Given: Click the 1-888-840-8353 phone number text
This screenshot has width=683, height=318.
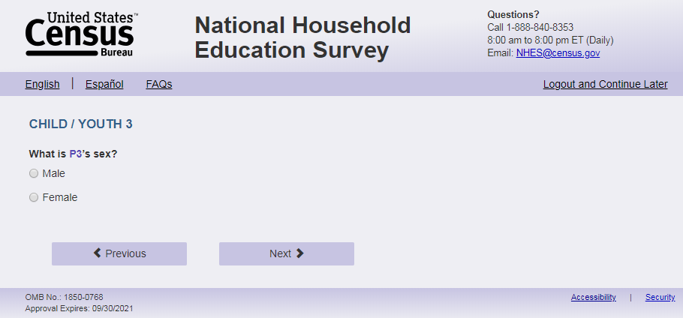Looking at the screenshot, I should pyautogui.click(x=540, y=27).
